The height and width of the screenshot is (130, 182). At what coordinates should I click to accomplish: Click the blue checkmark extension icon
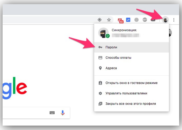pyautogui.click(x=128, y=20)
